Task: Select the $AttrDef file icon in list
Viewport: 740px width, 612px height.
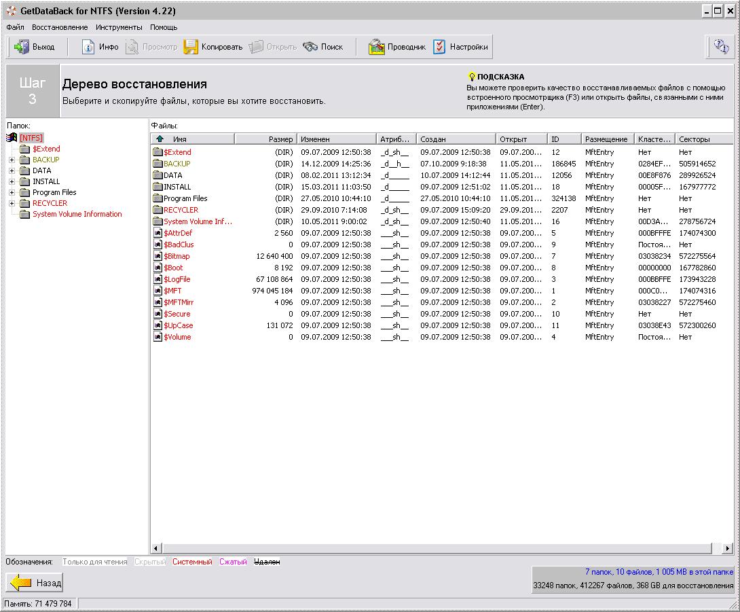Action: tap(158, 233)
